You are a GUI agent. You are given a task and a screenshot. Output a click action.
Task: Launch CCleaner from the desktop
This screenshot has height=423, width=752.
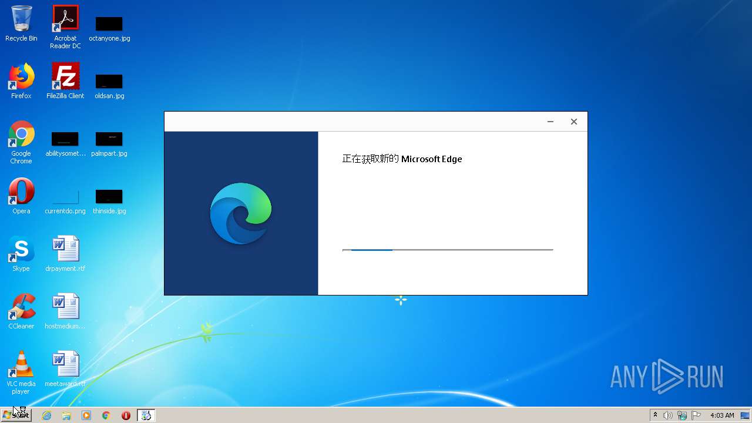pos(21,311)
